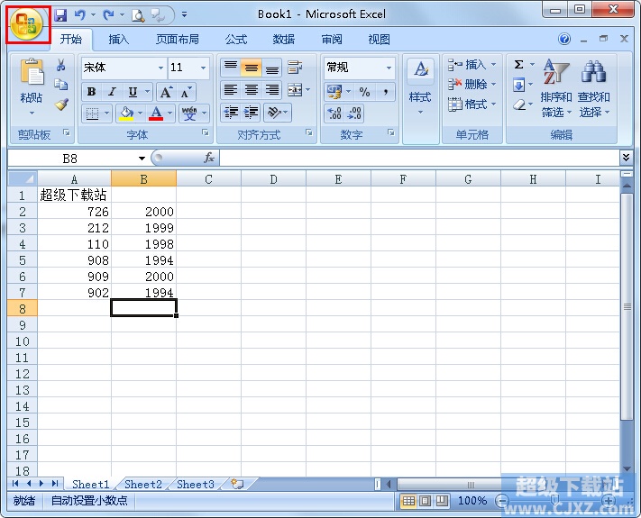This screenshot has width=641, height=518.
Task: Apply red font color A
Action: [x=156, y=114]
